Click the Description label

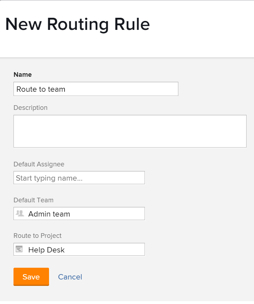(30, 108)
